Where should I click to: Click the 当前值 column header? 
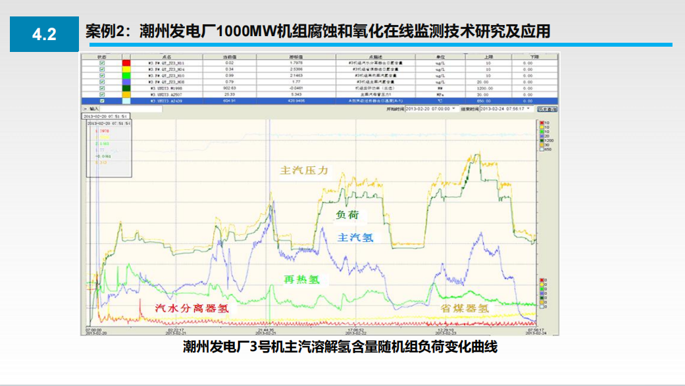click(x=230, y=57)
